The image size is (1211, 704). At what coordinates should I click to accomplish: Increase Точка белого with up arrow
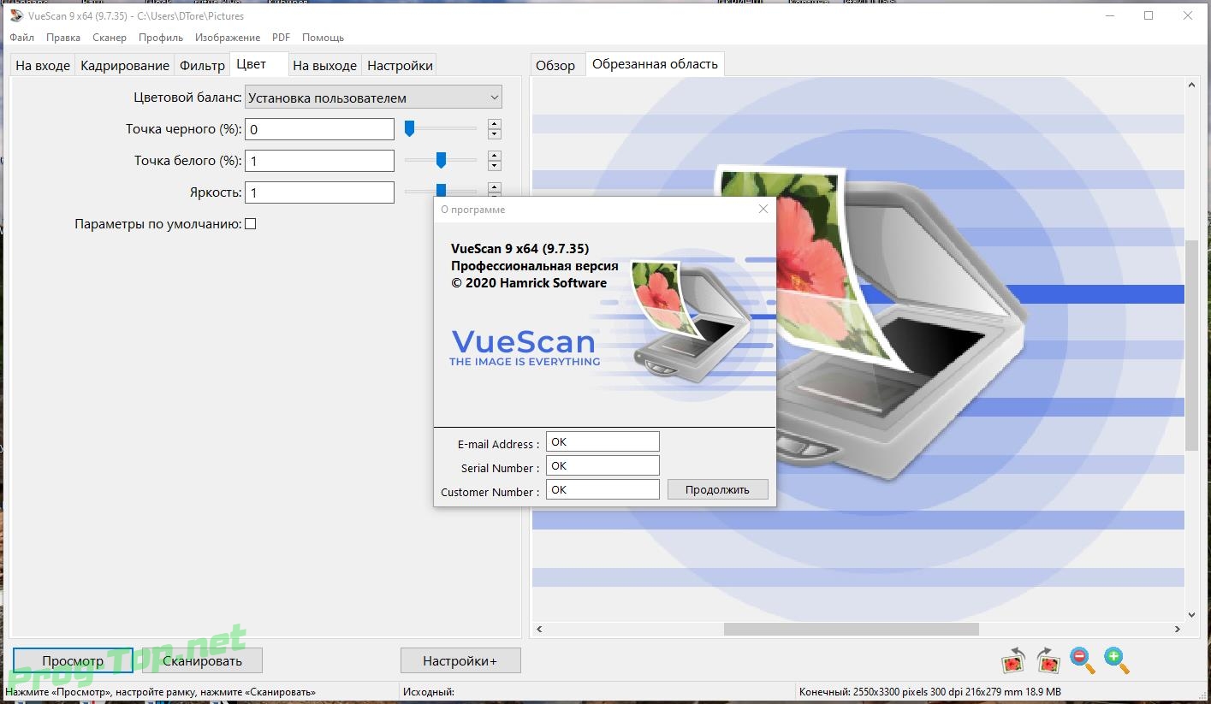click(x=494, y=156)
